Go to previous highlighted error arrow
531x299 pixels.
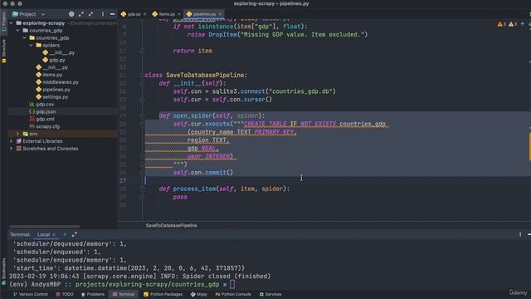[x=522, y=24]
